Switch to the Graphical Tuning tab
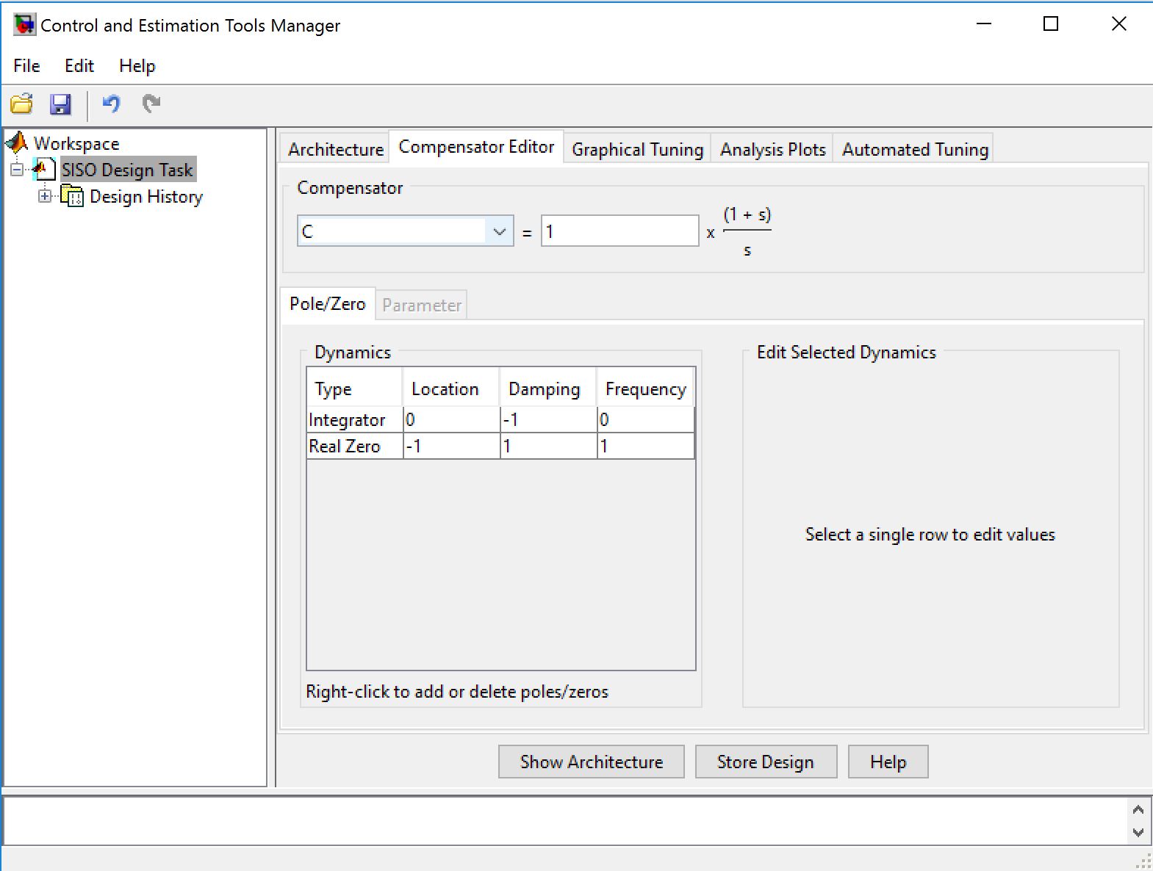 638,149
